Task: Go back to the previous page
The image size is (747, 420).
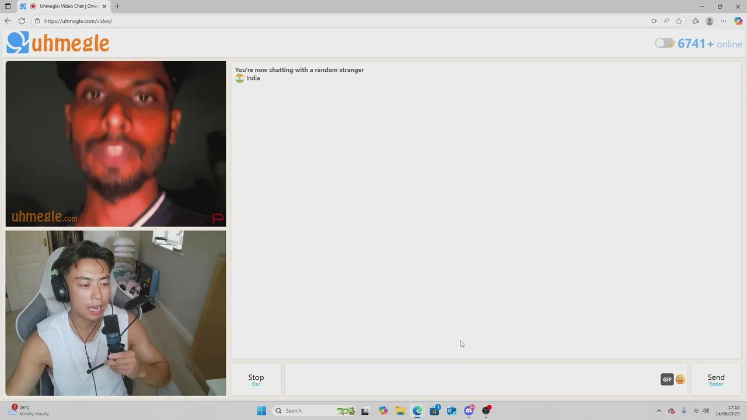Action: click(x=8, y=21)
